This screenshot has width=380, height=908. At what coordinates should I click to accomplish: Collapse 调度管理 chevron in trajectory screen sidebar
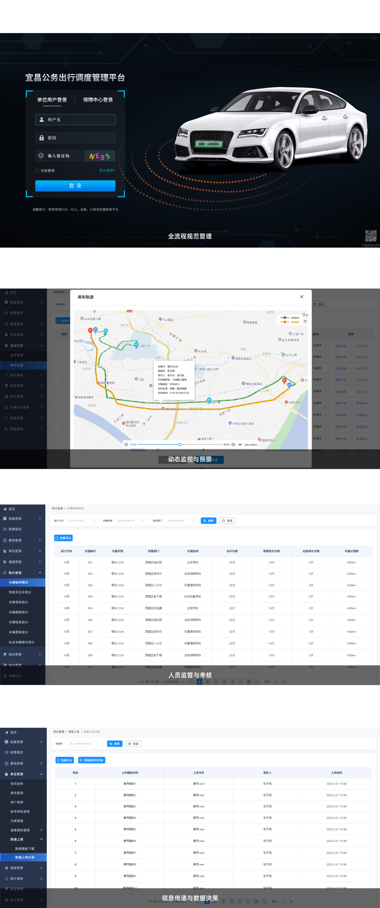click(41, 345)
